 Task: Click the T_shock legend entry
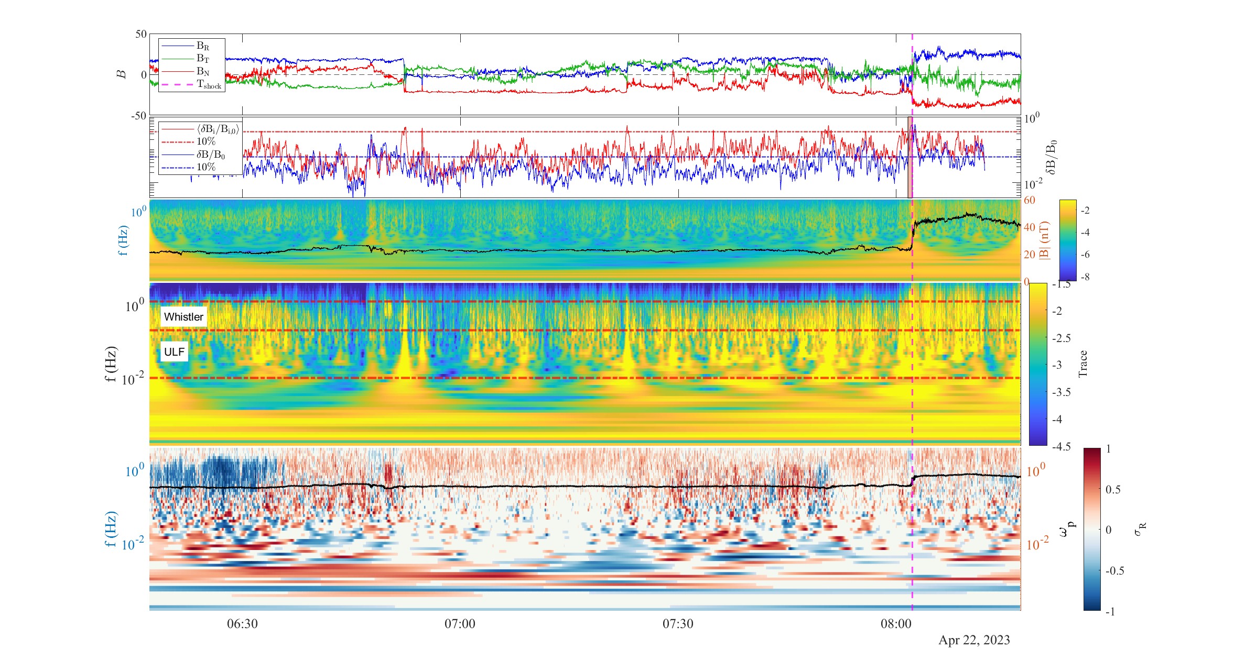pos(192,84)
